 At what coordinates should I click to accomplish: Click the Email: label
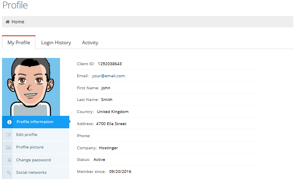click(83, 76)
